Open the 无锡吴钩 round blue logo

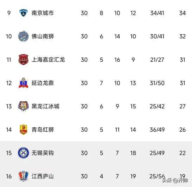(x=23, y=153)
